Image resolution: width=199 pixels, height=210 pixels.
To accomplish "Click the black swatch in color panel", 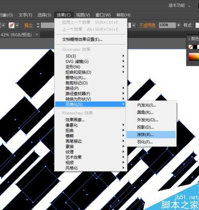I will [x=195, y=47].
